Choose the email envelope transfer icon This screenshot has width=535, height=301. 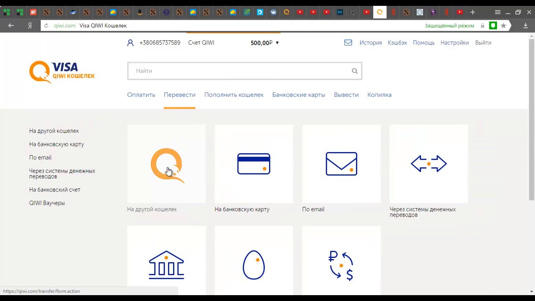coord(341,164)
